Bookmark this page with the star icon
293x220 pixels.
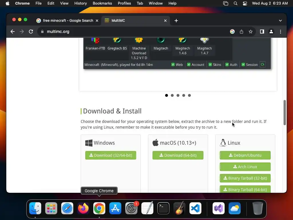pos(251,32)
